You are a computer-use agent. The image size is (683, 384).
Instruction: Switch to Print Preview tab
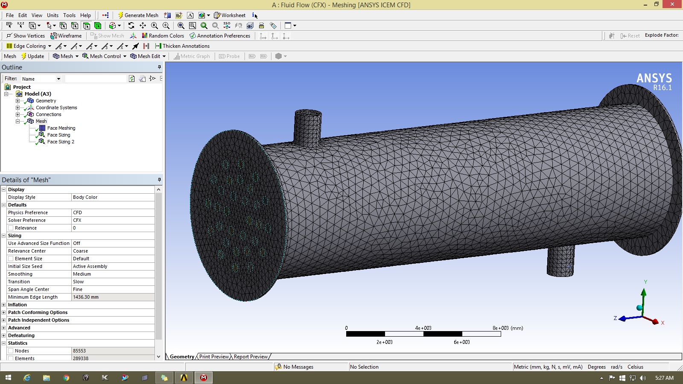(214, 357)
